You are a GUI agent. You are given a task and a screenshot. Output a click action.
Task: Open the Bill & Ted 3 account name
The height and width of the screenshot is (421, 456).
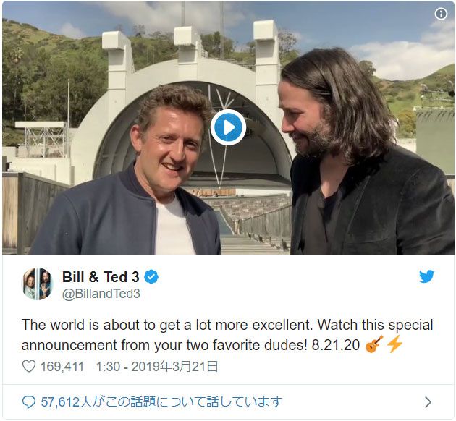click(x=101, y=277)
